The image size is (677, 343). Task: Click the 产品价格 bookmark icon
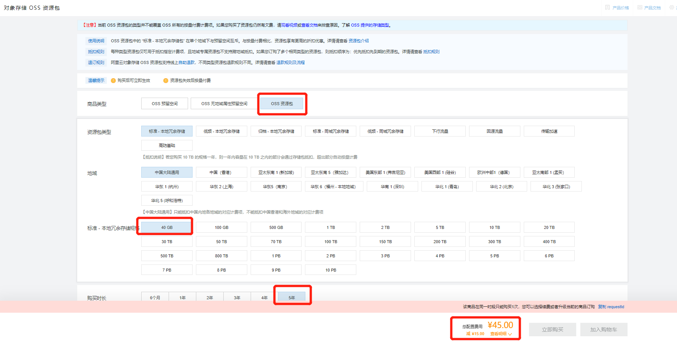(607, 7)
